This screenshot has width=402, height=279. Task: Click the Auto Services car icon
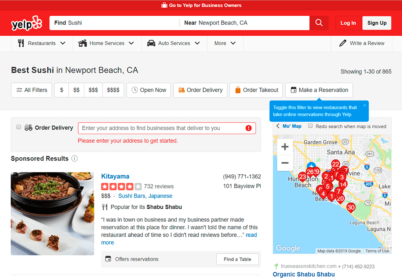coord(151,43)
